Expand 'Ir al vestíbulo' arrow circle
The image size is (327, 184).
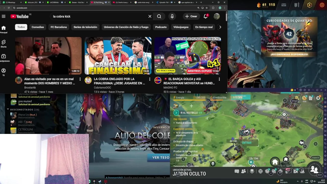(x=176, y=113)
